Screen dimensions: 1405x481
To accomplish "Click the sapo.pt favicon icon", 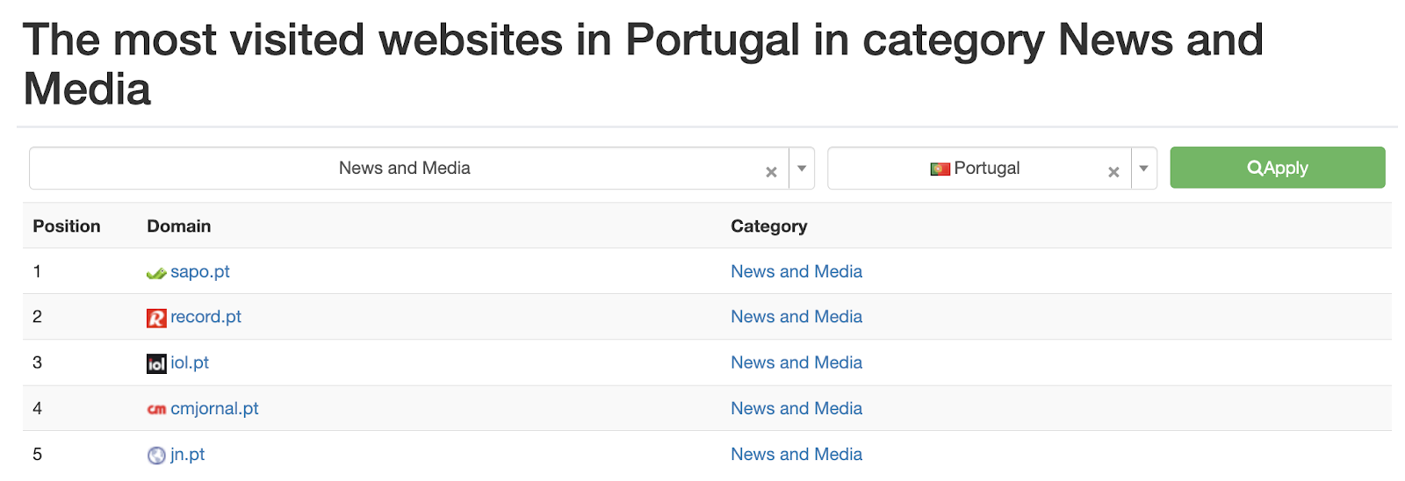I will (156, 273).
